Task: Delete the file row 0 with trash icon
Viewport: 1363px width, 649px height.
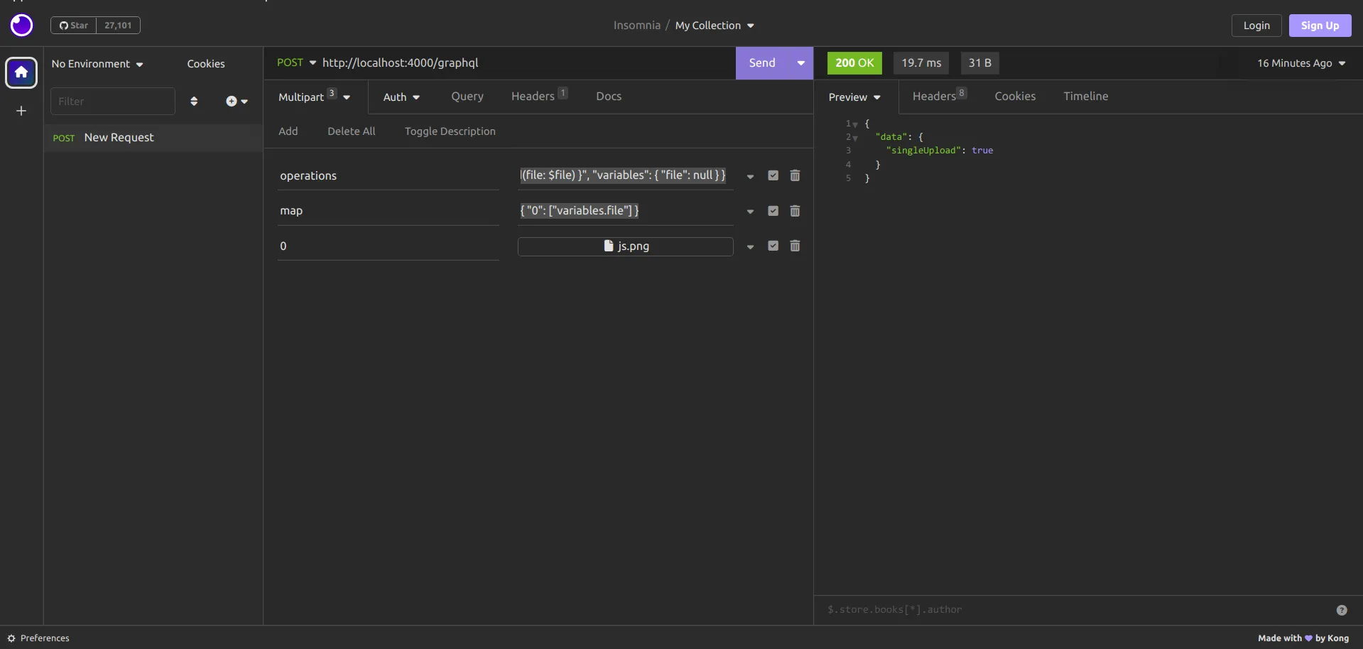Action: [x=795, y=246]
